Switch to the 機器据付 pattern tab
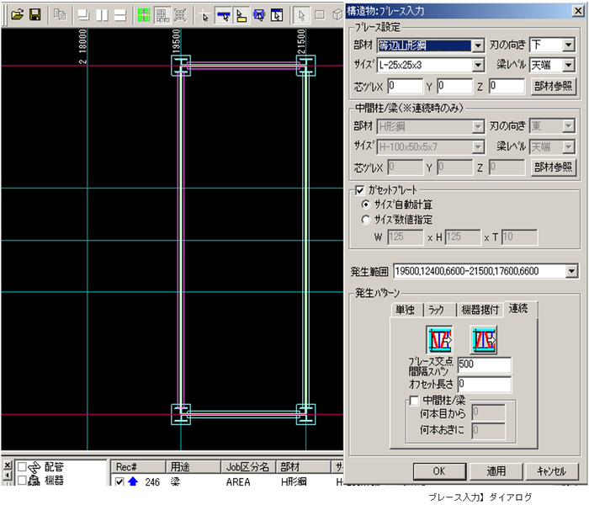589x505 pixels. tap(480, 310)
